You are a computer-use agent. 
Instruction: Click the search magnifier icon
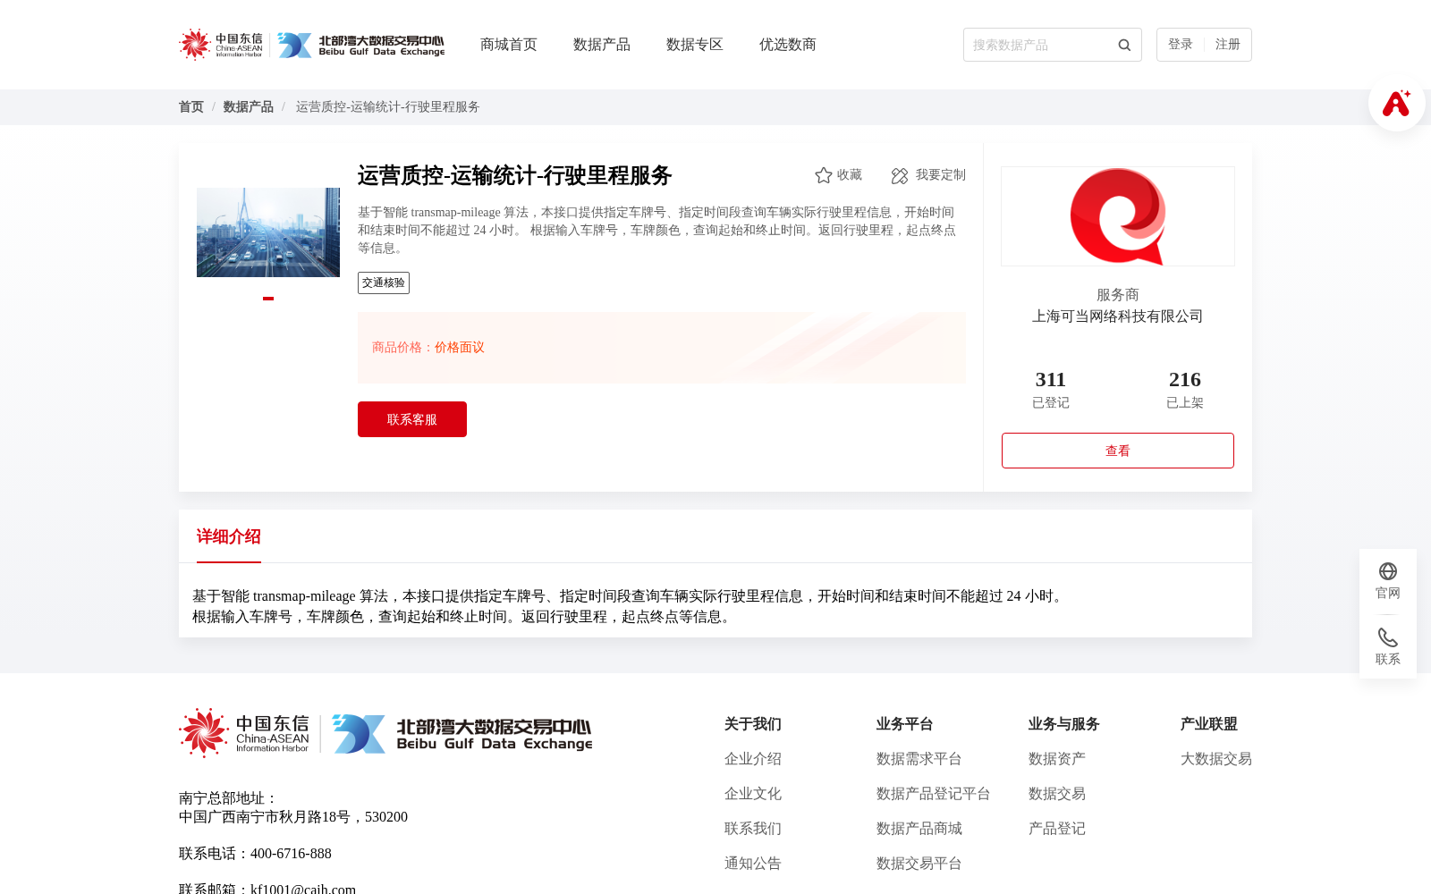point(1124,45)
